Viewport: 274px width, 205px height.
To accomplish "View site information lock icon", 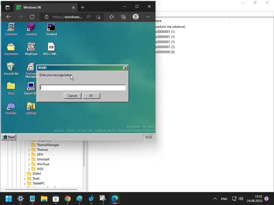I will pyautogui.click(x=47, y=17).
